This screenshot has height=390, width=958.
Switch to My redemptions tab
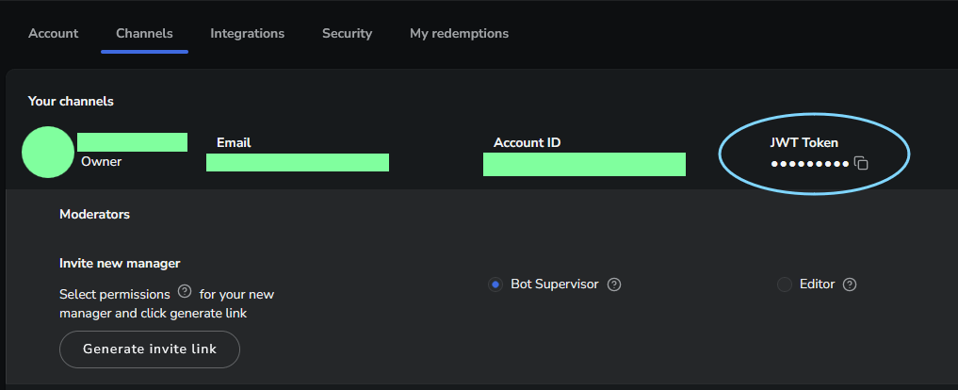click(x=459, y=34)
